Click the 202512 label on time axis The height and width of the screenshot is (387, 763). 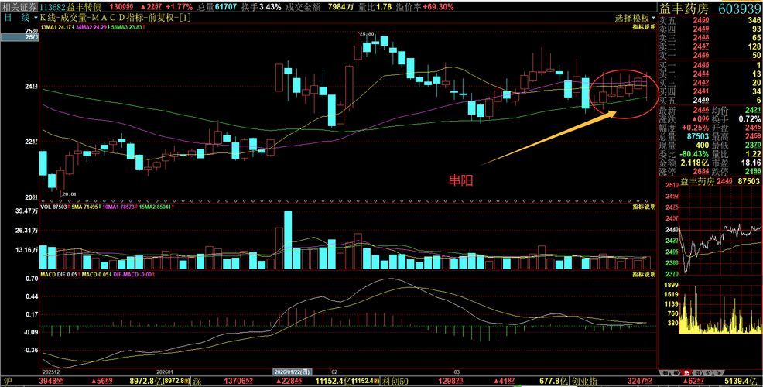tap(52, 371)
